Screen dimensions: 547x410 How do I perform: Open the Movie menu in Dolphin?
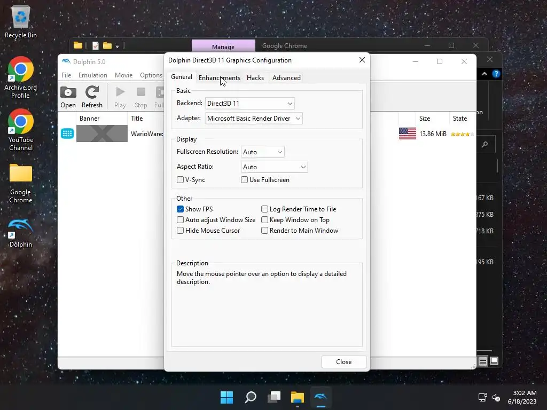124,75
